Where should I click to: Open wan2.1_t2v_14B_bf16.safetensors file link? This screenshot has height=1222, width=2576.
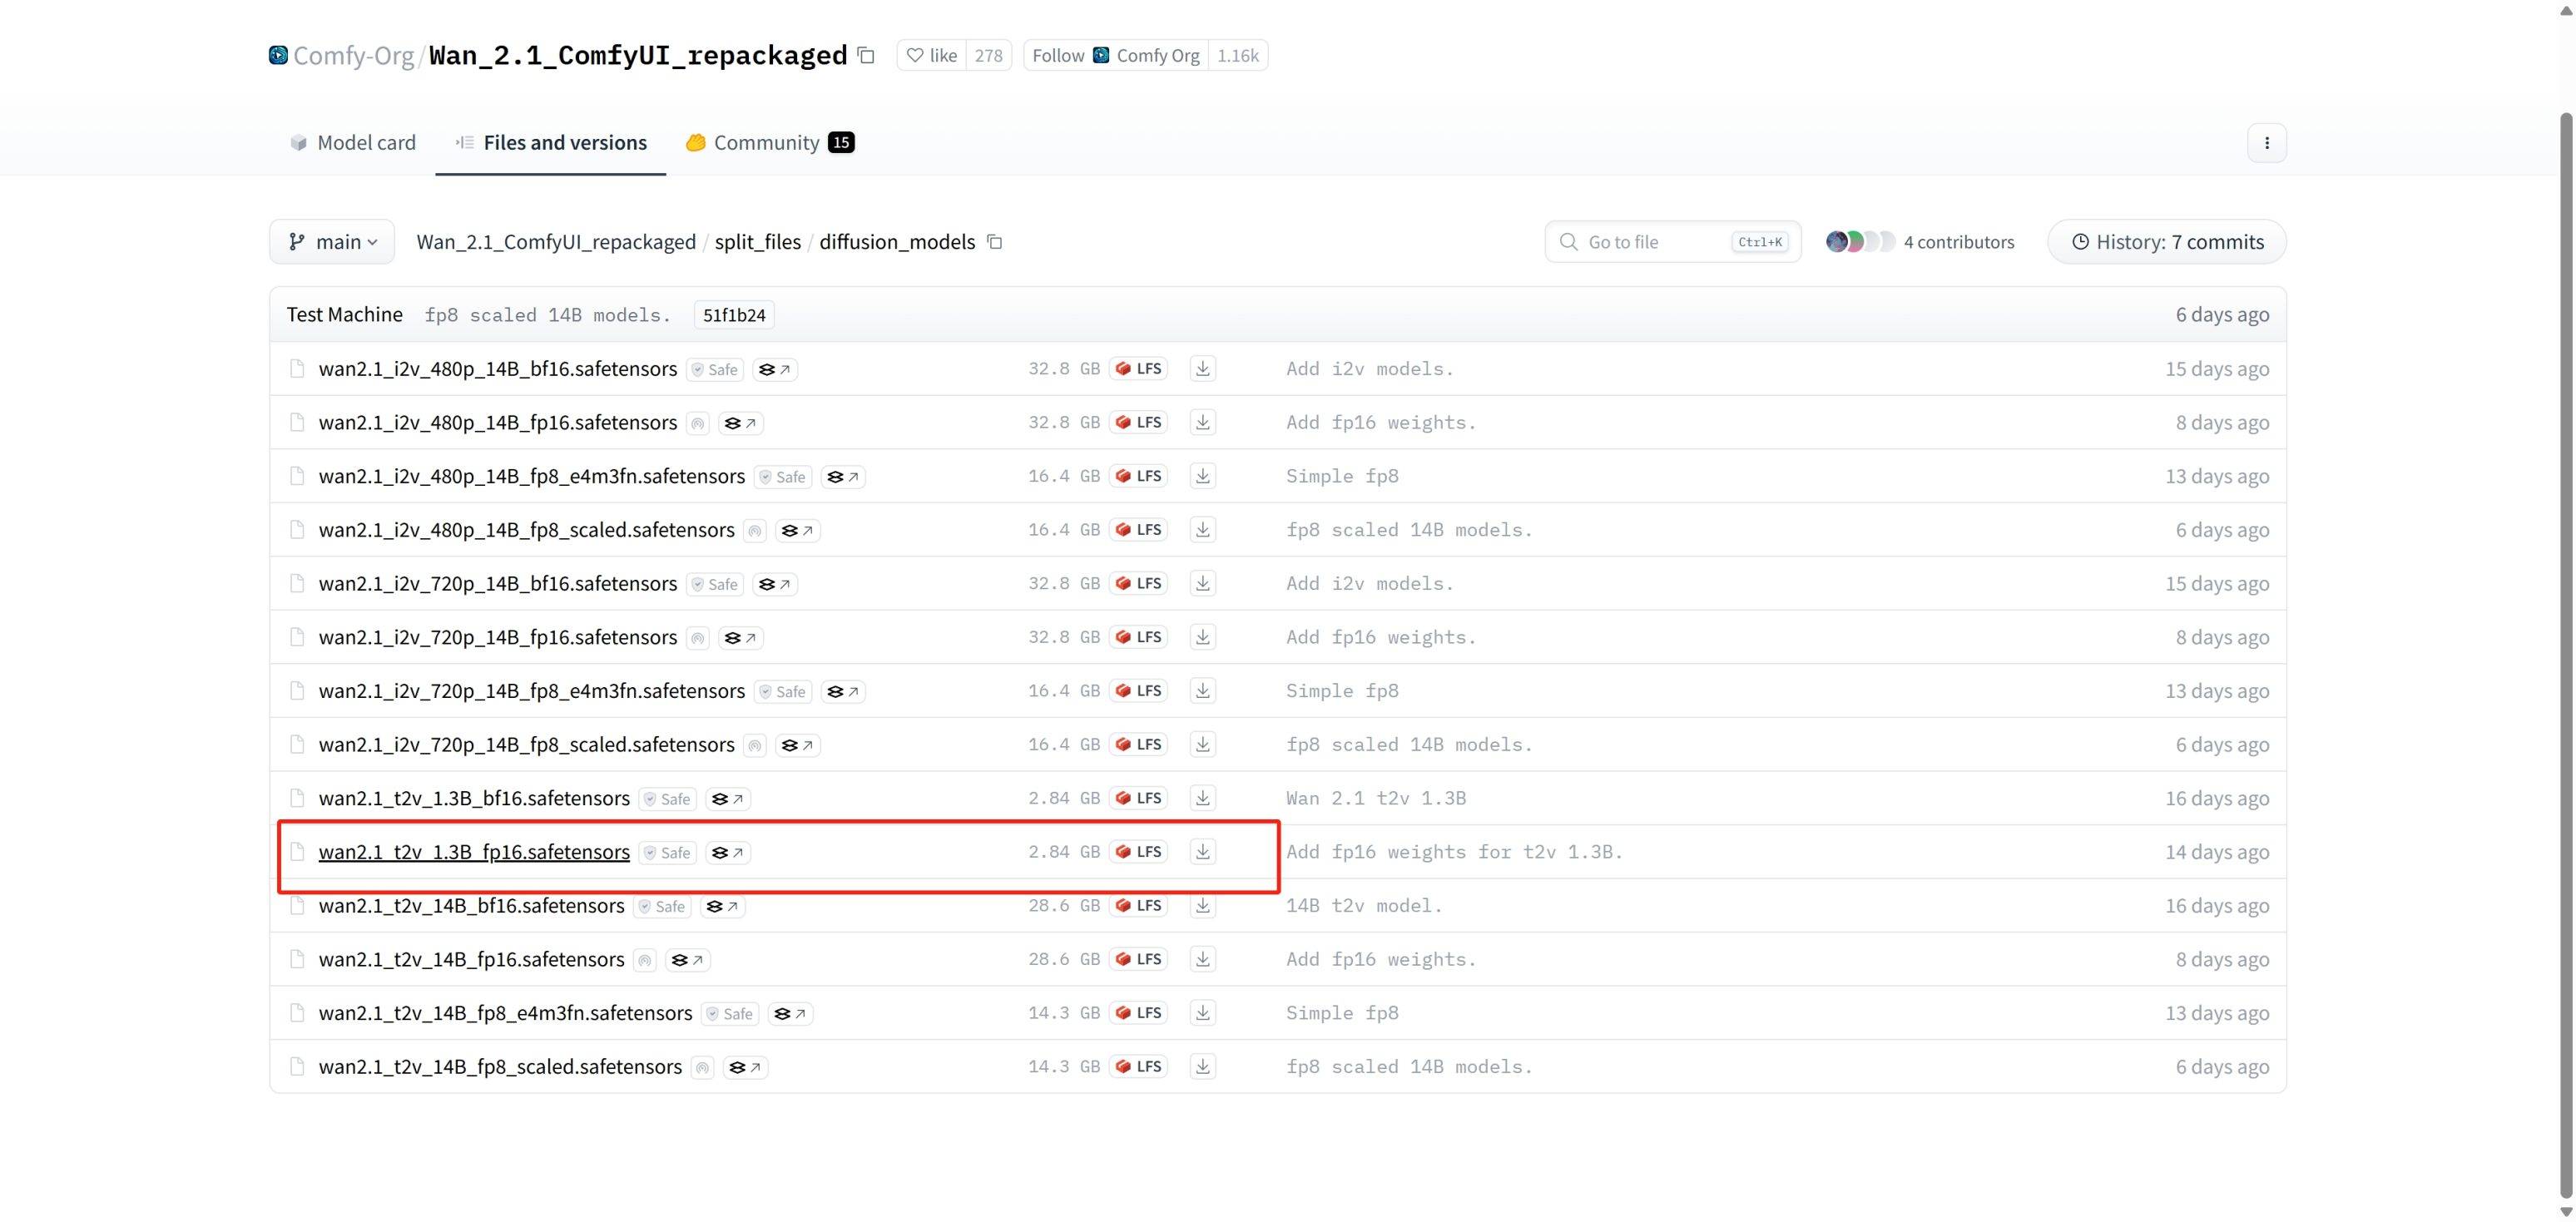click(x=471, y=906)
